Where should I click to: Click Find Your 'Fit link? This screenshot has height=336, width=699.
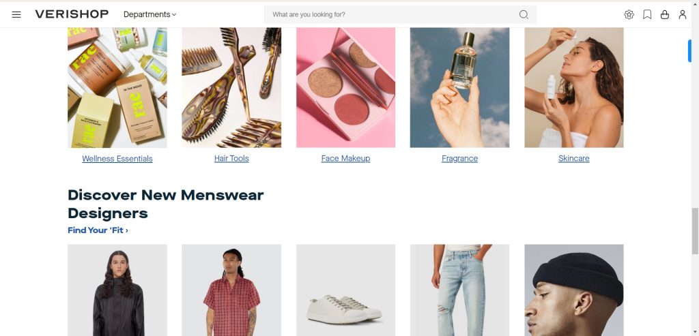(98, 230)
